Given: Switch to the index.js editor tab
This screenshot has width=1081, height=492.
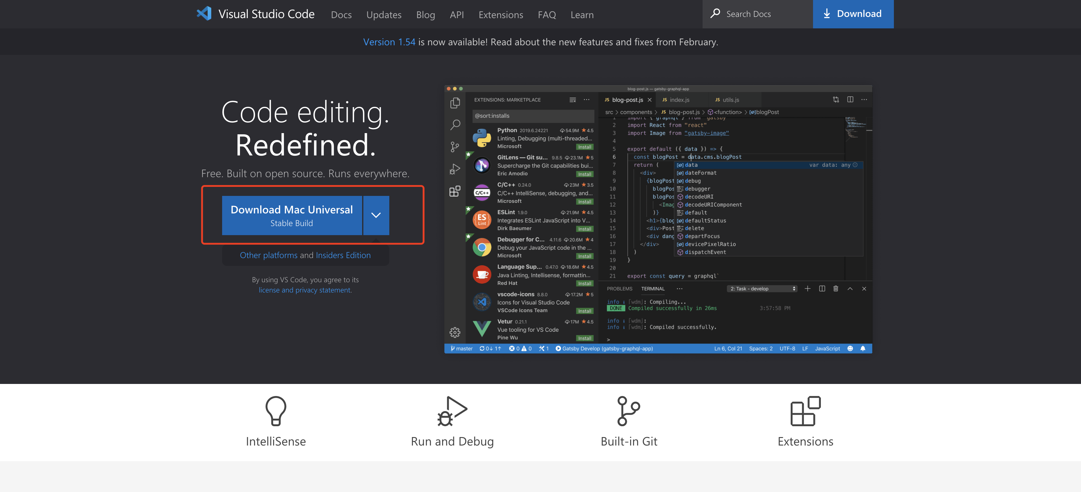Looking at the screenshot, I should (x=679, y=100).
